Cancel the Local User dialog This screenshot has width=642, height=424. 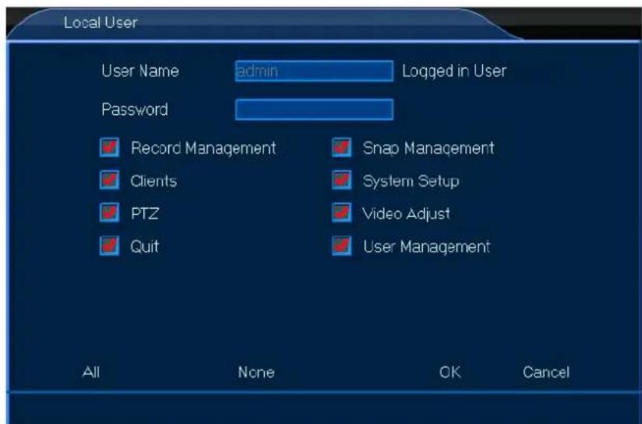[545, 373]
